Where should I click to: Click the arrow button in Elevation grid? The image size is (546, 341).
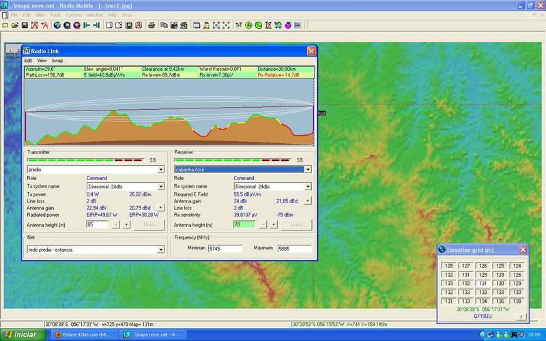coord(521,316)
